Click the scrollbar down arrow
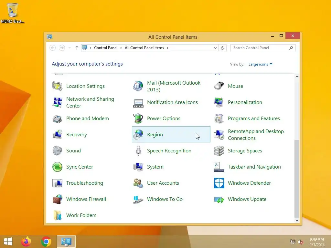The image size is (331, 248). point(297,220)
